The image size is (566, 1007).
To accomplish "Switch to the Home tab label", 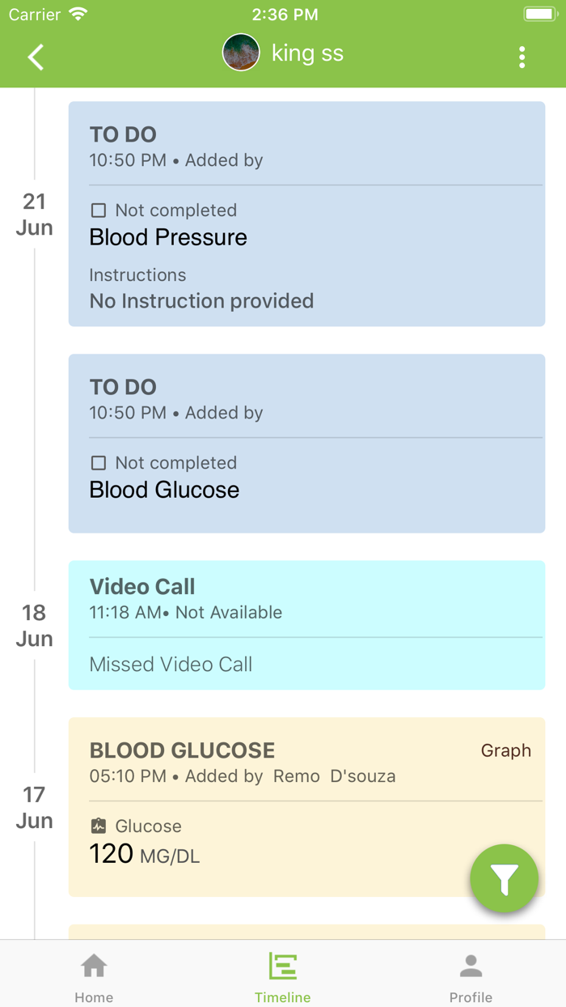I will pos(94,997).
